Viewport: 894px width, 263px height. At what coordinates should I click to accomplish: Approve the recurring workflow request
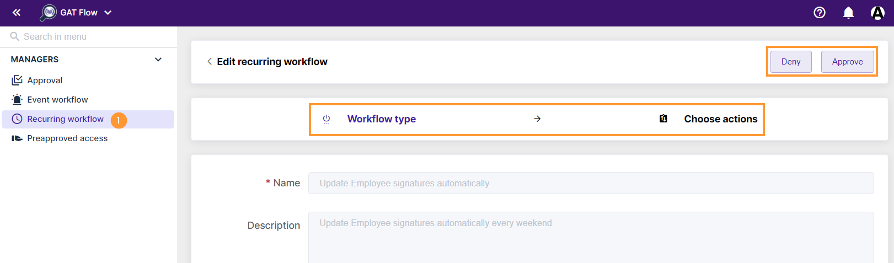[x=847, y=62]
